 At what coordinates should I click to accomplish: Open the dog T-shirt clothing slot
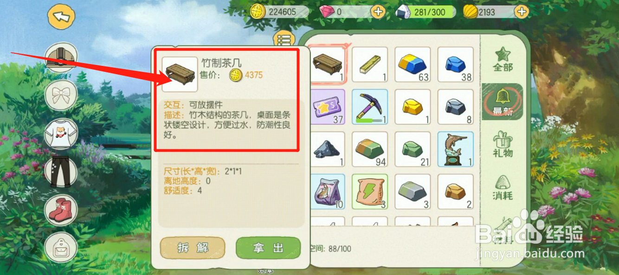[x=61, y=133]
